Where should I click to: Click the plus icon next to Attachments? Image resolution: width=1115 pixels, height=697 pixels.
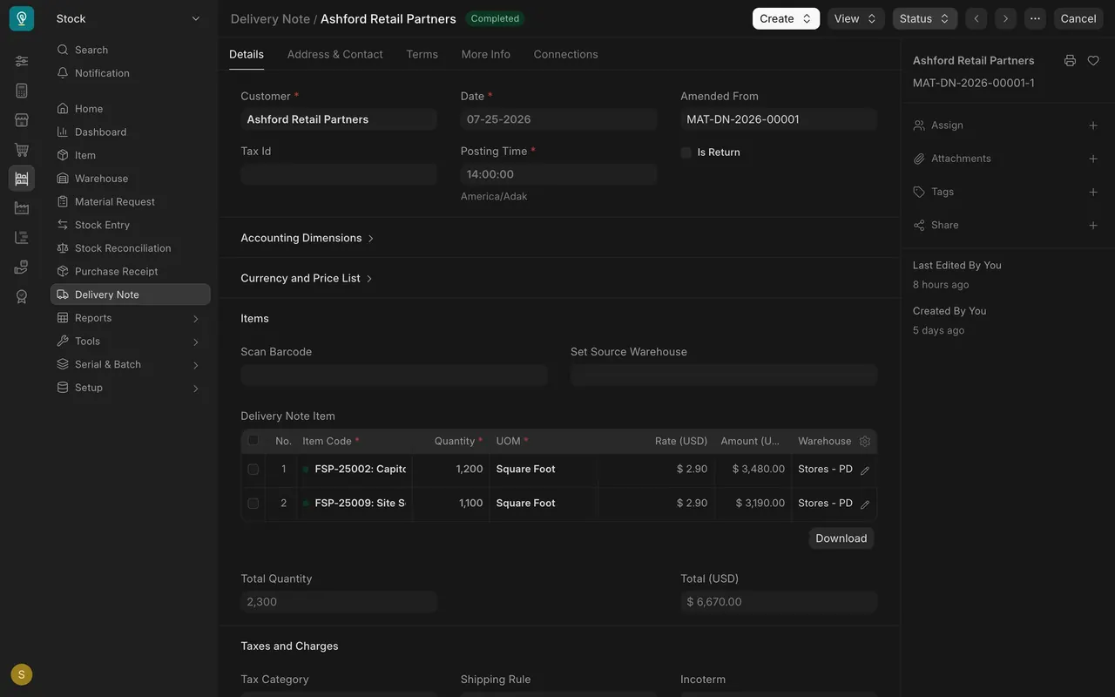pyautogui.click(x=1093, y=159)
